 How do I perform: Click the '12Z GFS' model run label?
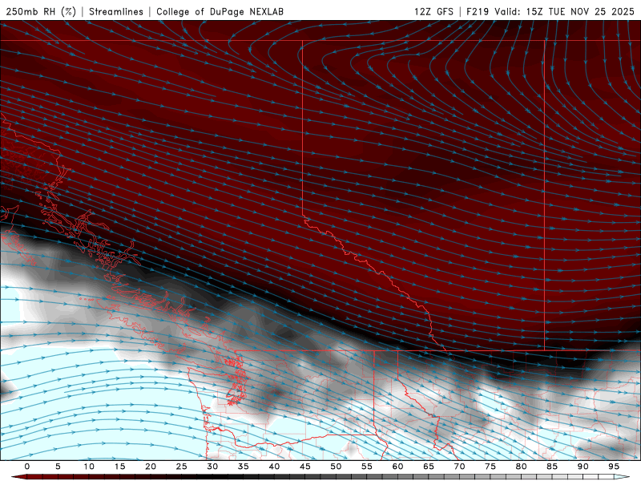[x=433, y=12]
